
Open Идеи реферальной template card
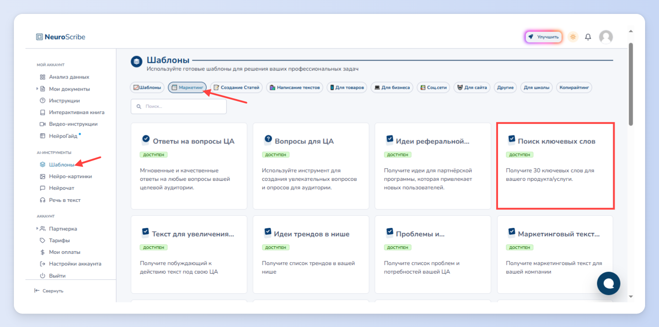(433, 166)
